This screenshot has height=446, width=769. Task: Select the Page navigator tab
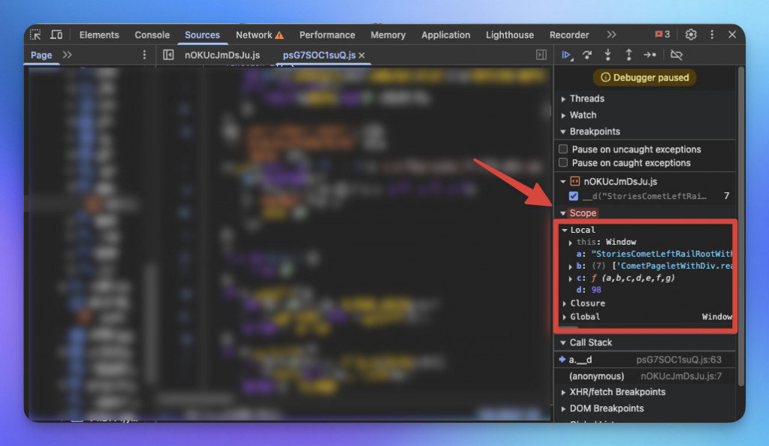tap(41, 55)
